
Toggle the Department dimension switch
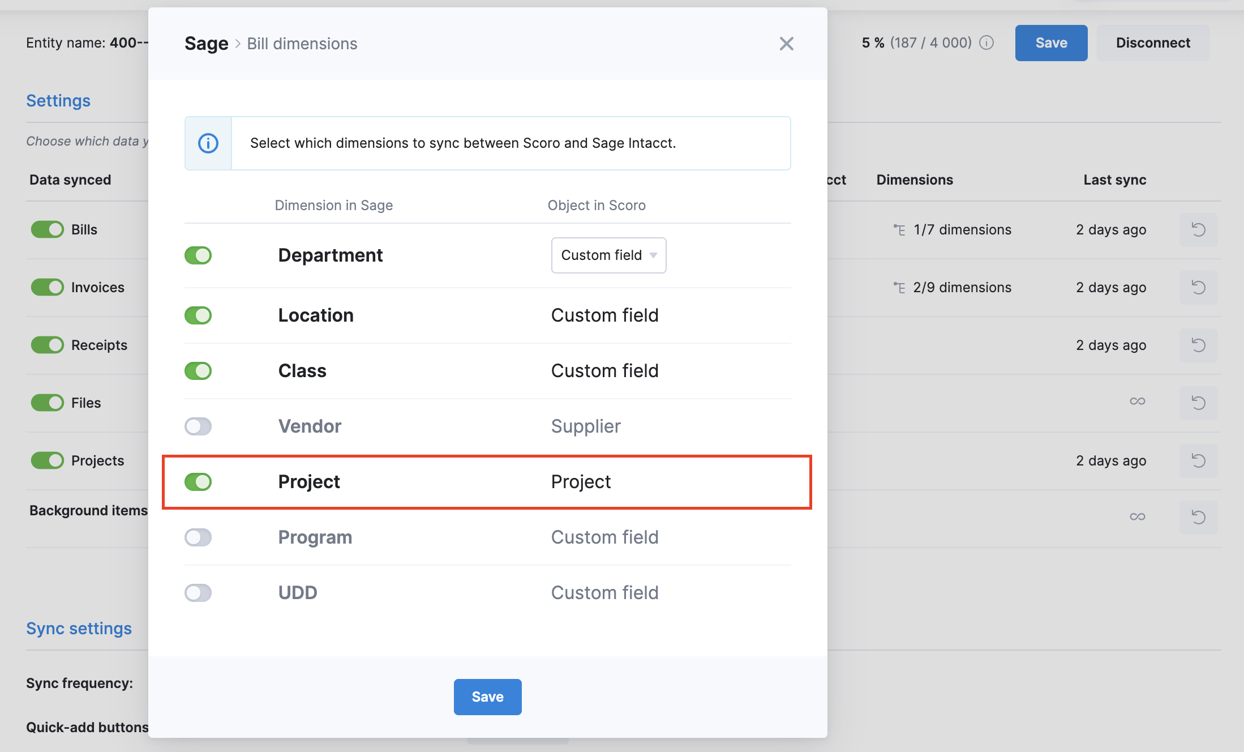[198, 255]
